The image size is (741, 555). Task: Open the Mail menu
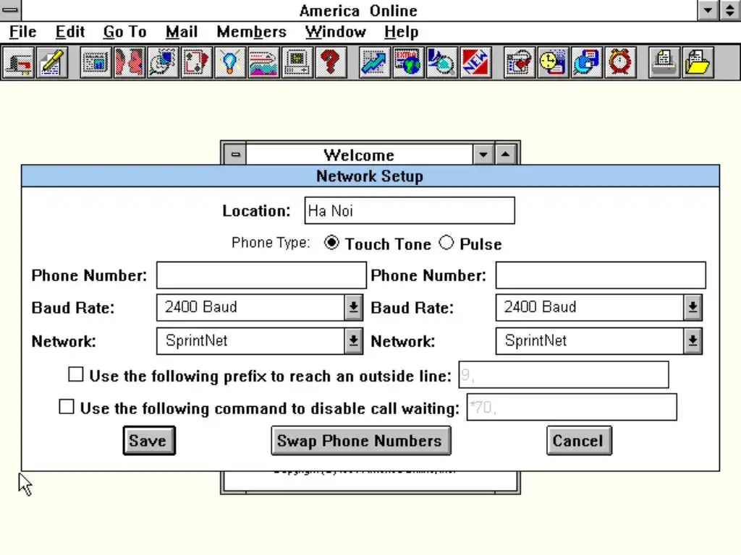[x=182, y=32]
